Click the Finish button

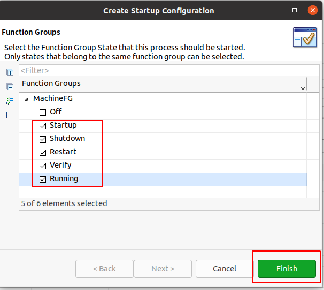click(x=287, y=269)
